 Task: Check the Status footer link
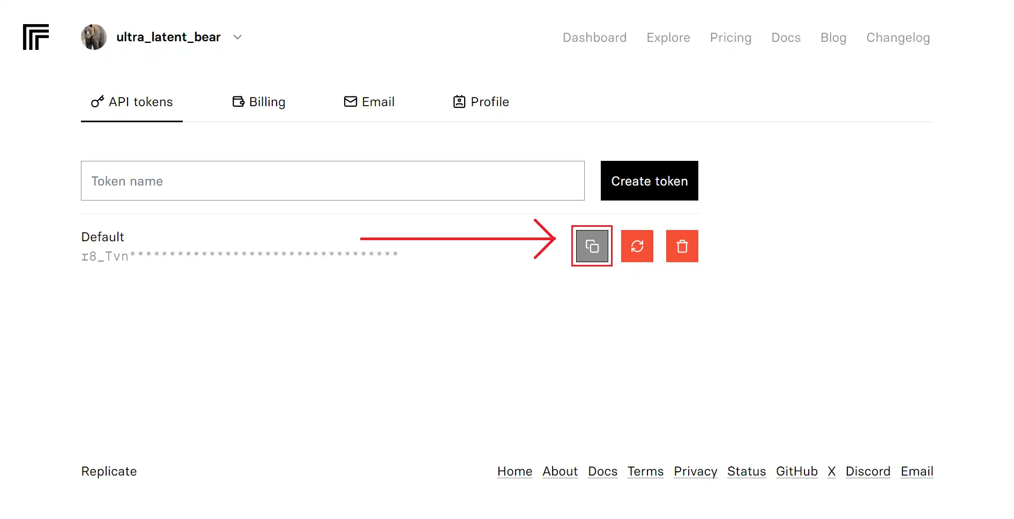coord(747,471)
